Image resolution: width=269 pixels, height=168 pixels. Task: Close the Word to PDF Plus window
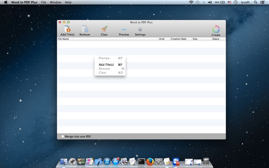pyautogui.click(x=60, y=22)
